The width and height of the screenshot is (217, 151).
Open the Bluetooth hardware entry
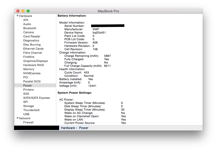click(x=30, y=28)
